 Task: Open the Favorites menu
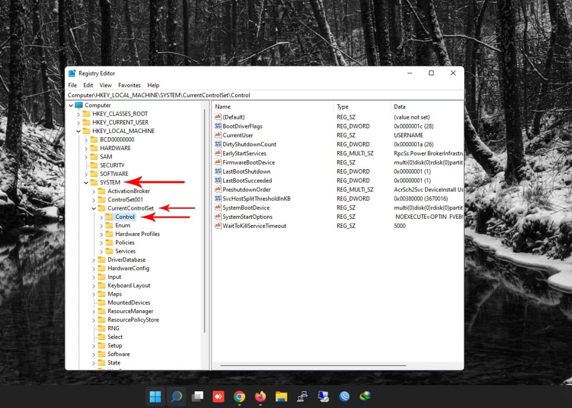129,85
